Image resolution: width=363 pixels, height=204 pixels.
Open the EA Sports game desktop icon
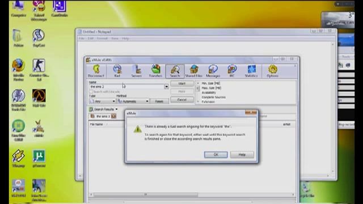click(18, 188)
